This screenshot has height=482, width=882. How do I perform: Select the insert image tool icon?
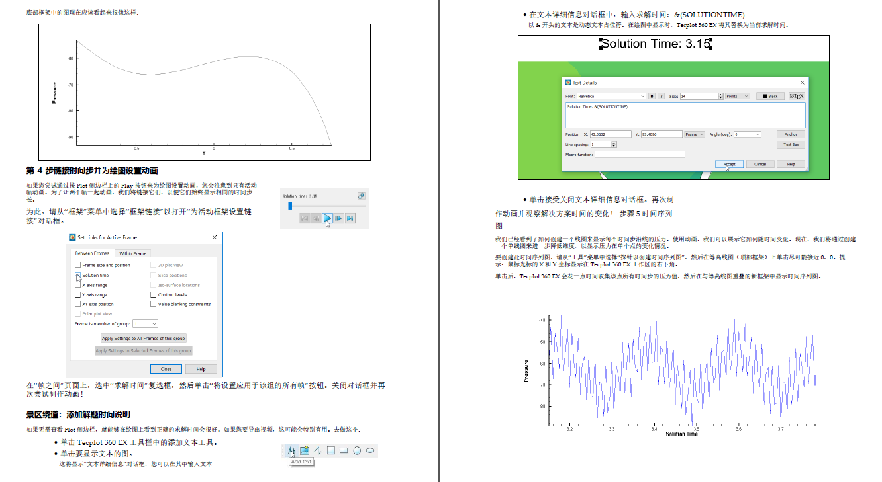coord(305,451)
